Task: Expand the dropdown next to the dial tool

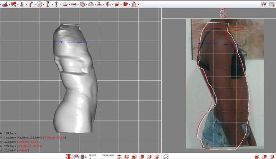Action: click(x=43, y=5)
